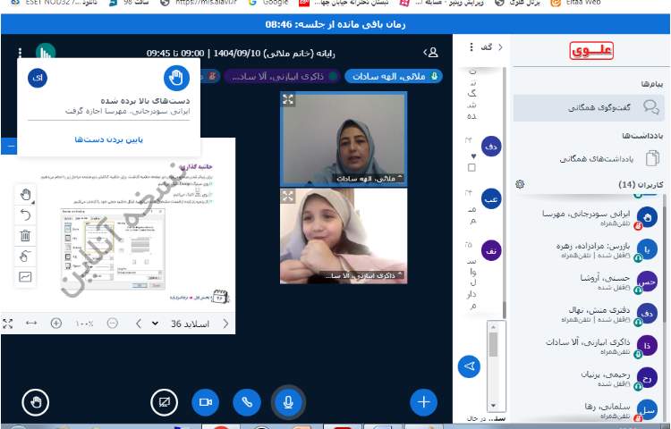Screen dimensions: 671x429
Task: Click the نف avatar in the chat messages
Action: (x=491, y=251)
